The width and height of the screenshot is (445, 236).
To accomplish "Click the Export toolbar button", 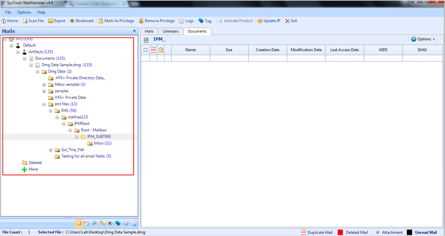I will (57, 21).
